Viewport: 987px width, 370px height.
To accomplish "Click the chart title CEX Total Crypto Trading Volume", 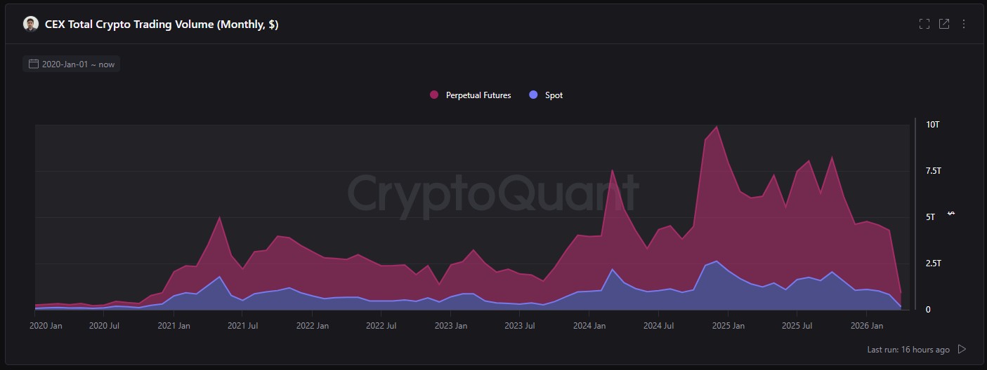I will coord(162,25).
